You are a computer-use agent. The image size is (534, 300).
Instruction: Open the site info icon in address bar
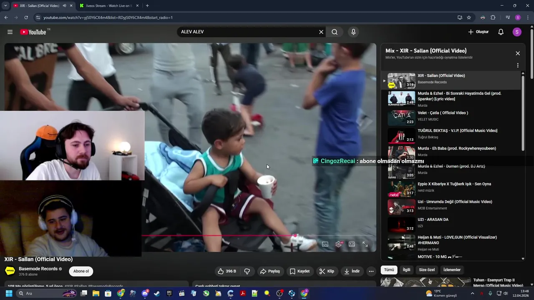[38, 17]
